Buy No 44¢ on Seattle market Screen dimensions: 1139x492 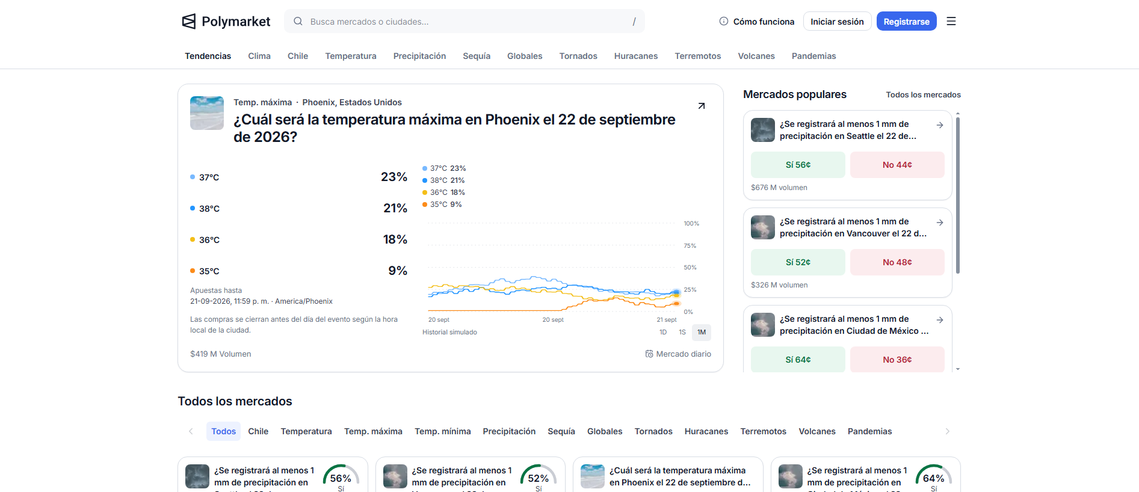click(x=897, y=165)
